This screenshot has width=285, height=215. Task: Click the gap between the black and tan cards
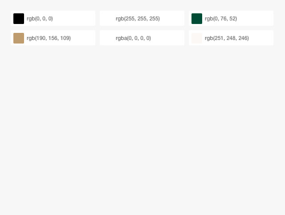pos(53,28)
